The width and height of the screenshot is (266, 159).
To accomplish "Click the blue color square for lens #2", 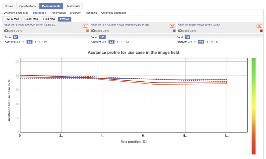I will tap(174, 31).
